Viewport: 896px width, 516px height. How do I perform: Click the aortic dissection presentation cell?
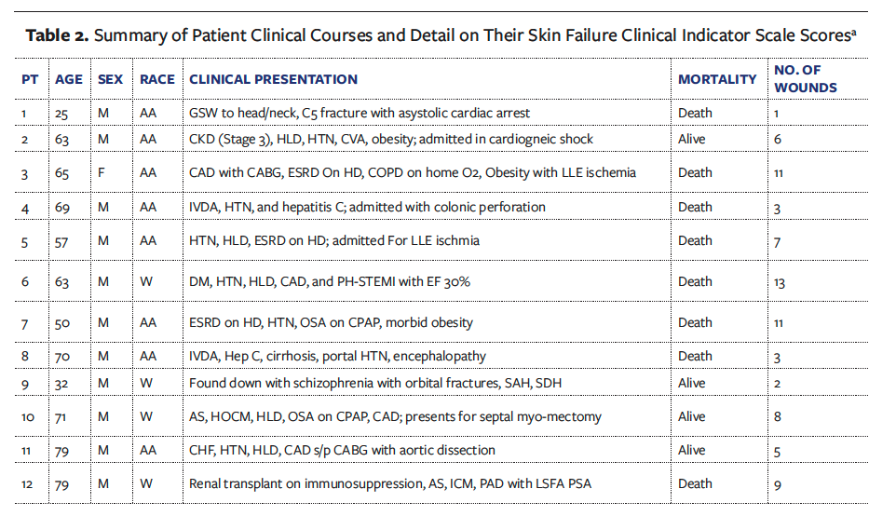coord(342,451)
